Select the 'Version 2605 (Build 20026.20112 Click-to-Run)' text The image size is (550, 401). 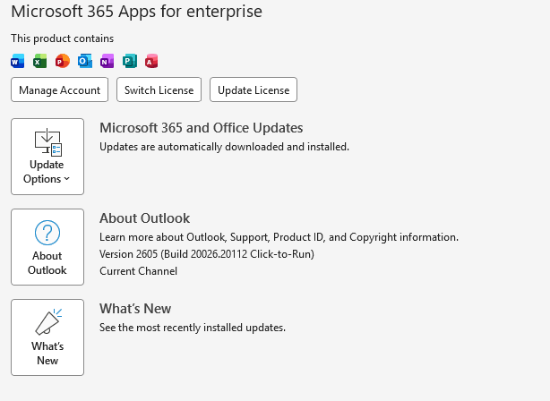click(x=207, y=254)
